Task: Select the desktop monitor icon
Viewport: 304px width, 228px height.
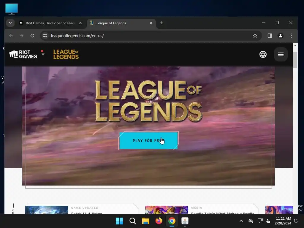Action: (x=12, y=9)
